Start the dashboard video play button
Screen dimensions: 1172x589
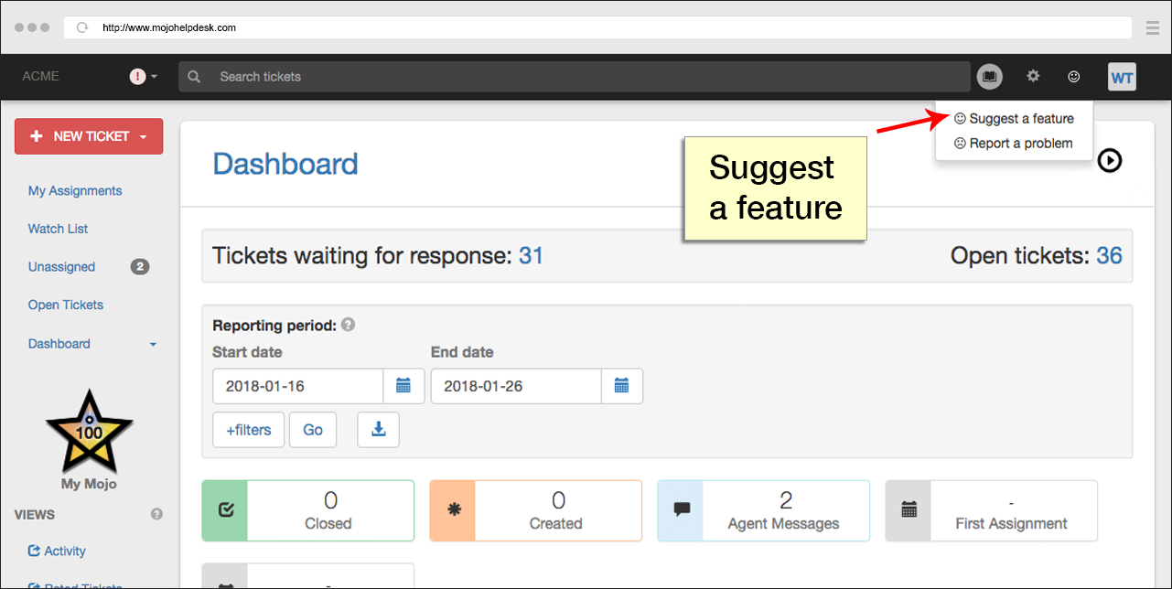(x=1110, y=160)
